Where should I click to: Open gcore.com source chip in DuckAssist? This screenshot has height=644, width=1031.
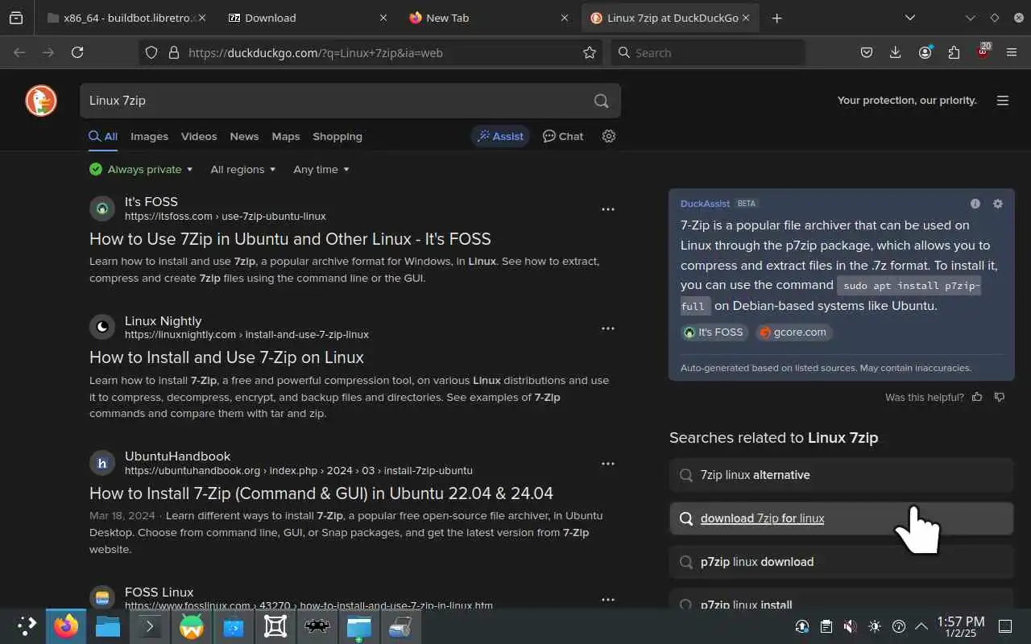(x=794, y=332)
